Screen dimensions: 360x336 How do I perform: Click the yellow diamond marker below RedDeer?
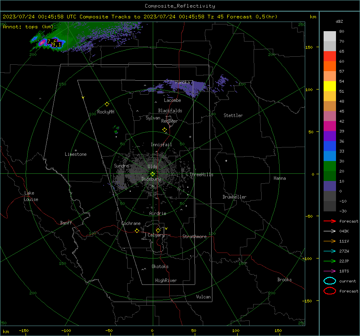coord(164,130)
